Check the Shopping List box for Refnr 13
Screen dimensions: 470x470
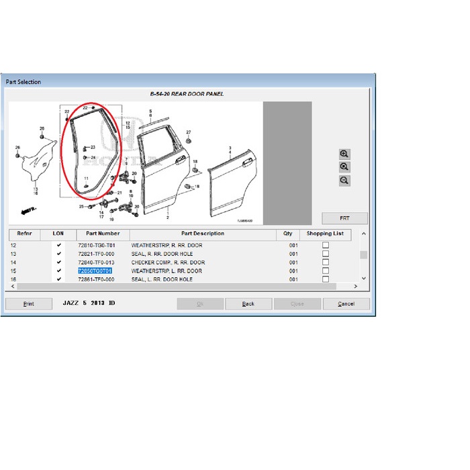tap(326, 254)
